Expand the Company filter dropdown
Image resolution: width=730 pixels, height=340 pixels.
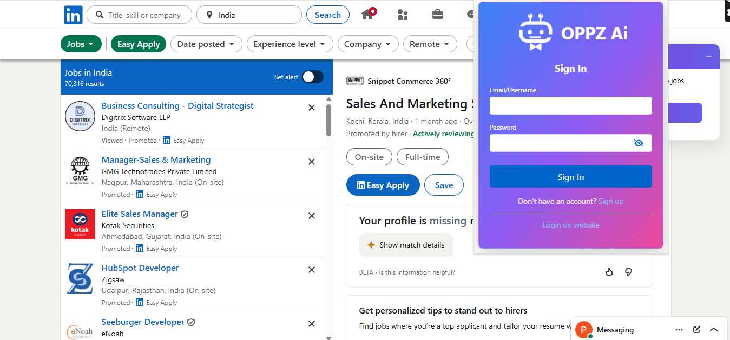pos(368,44)
